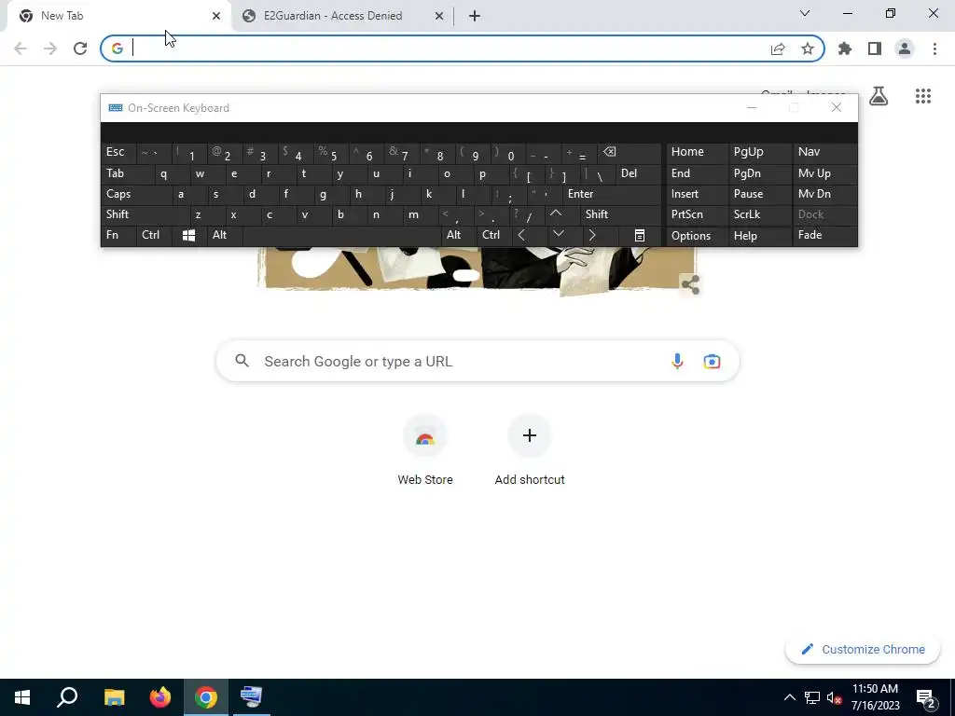Click Del key on on-screen keyboard
This screenshot has height=716, width=955.
click(638, 173)
